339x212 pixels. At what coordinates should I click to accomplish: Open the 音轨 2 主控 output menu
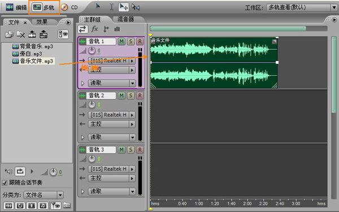[111, 124]
